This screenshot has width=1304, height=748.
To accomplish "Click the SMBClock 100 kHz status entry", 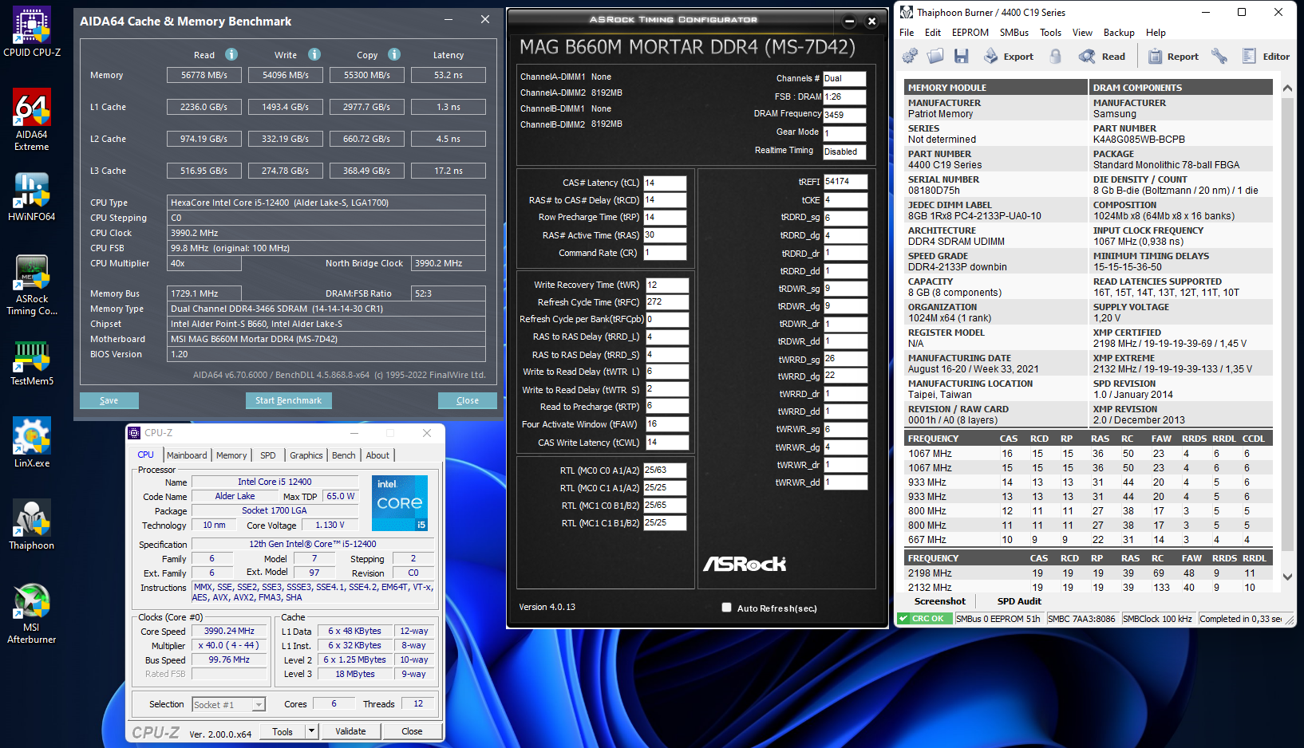I will tap(1157, 619).
